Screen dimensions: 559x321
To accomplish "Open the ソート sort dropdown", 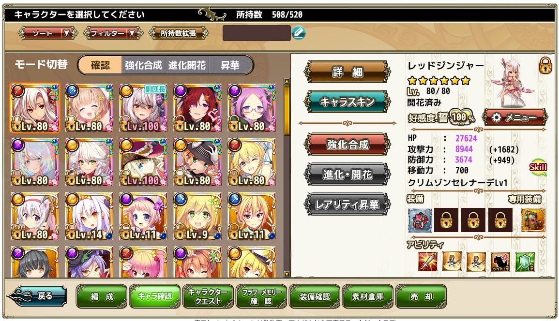I will pyautogui.click(x=48, y=33).
